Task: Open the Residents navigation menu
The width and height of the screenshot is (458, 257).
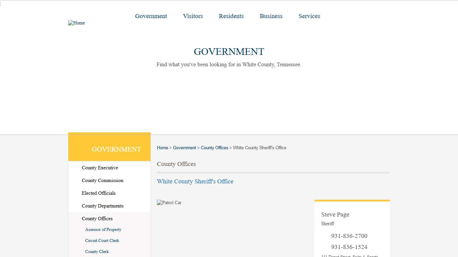Action: (x=231, y=16)
